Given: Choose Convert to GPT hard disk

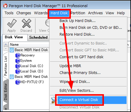Looking at the screenshot, I should tap(81, 57).
